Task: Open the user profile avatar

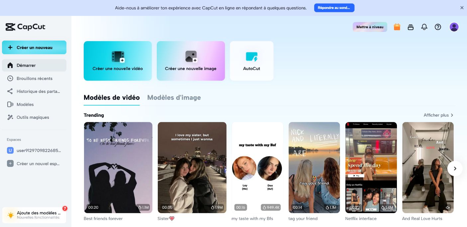Action: (454, 27)
